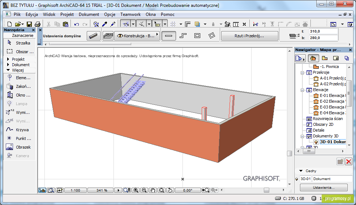Click the beam height t value field
The width and height of the screenshot is (356, 205).
[323, 31]
